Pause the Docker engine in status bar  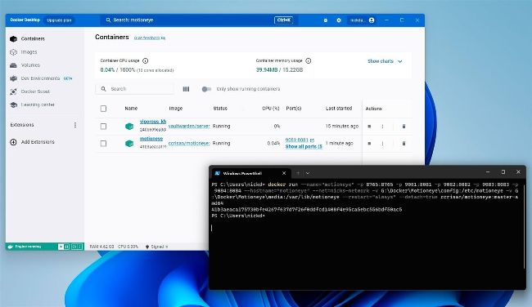67,247
